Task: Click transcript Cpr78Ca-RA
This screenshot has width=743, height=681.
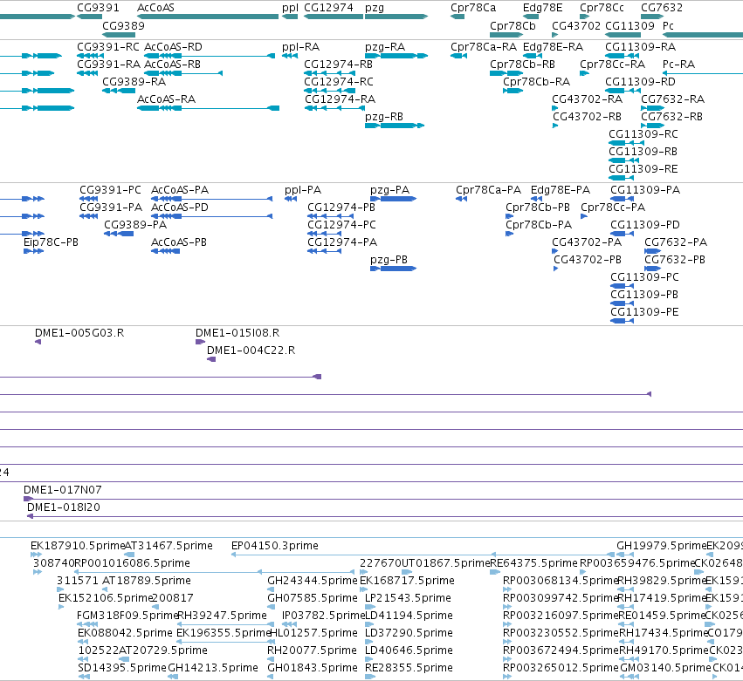Action: pos(458,56)
